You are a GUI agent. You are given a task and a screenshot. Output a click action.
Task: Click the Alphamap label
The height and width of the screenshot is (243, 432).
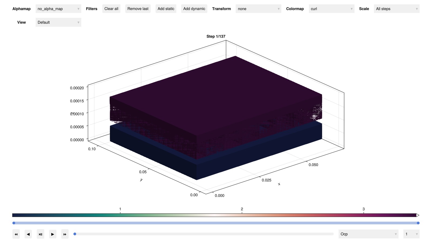coord(22,9)
